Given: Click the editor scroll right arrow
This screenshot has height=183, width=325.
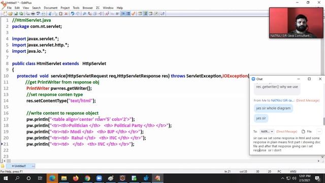Looking at the screenshot, I should click(318, 161).
